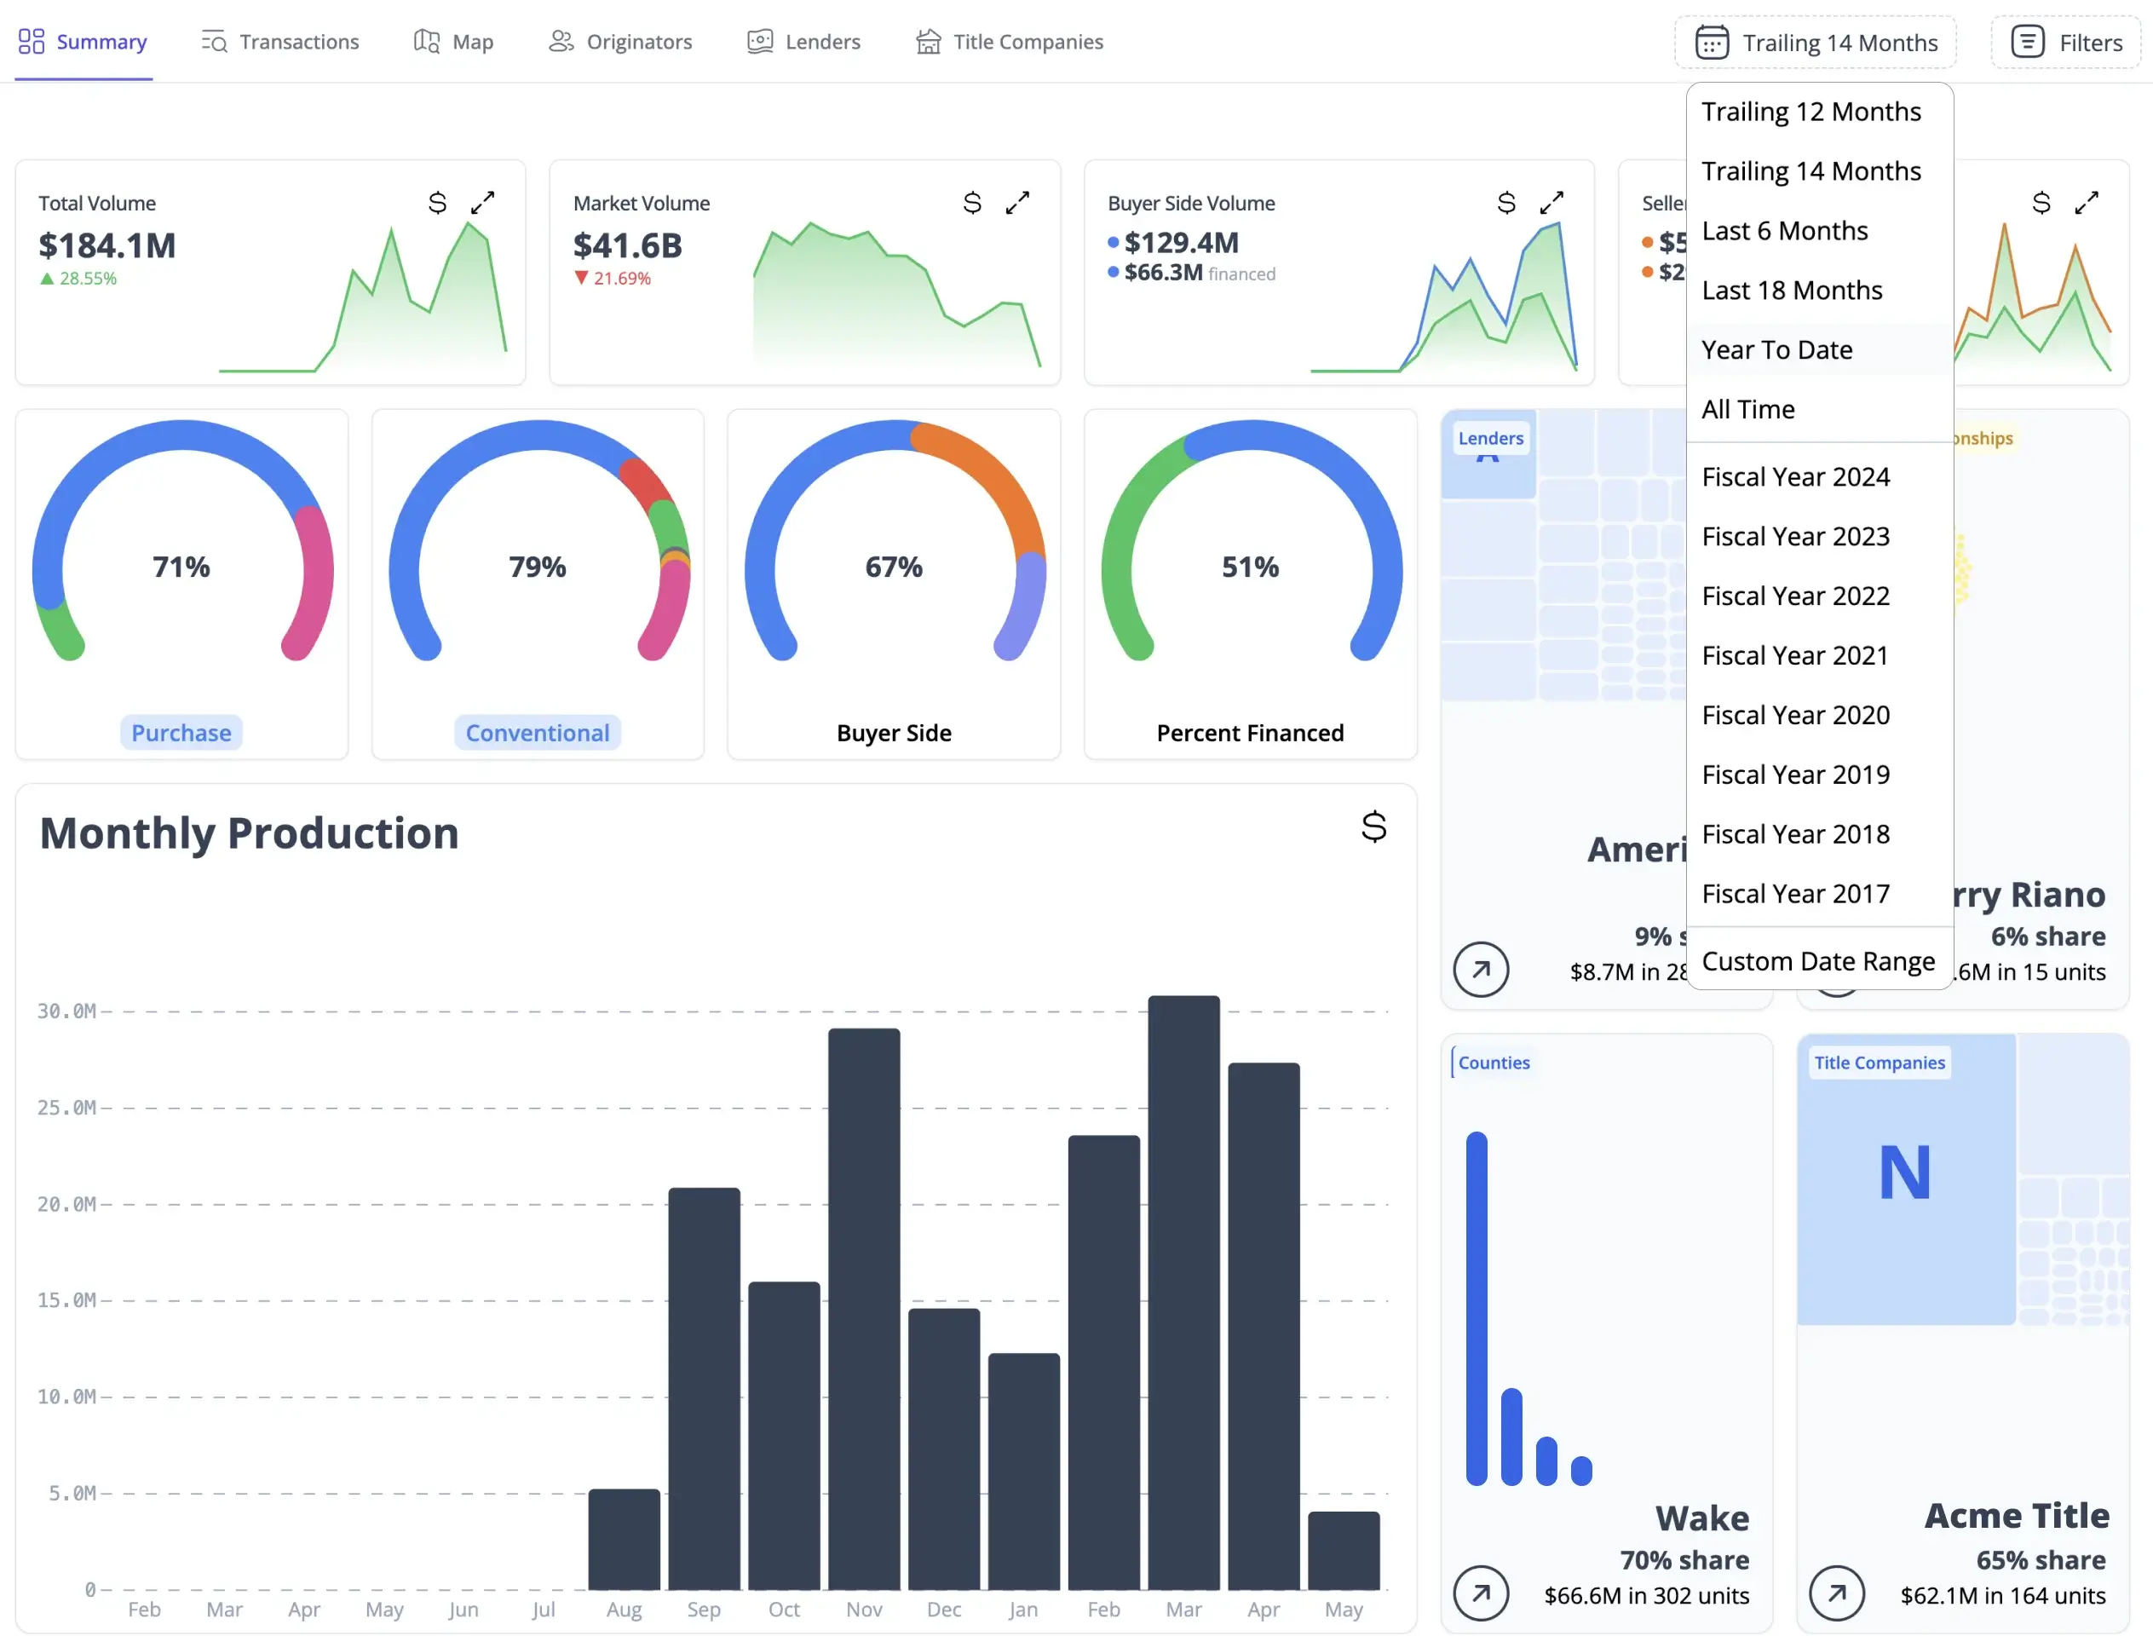Click the Conventional gauge label
The width and height of the screenshot is (2153, 1636).
pos(538,734)
